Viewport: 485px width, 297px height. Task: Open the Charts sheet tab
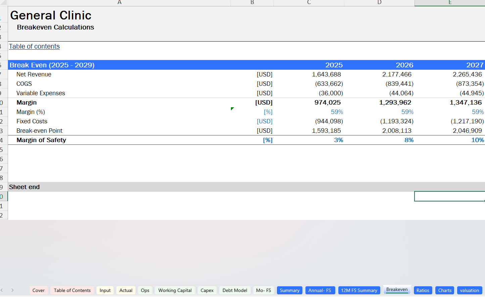(x=445, y=290)
